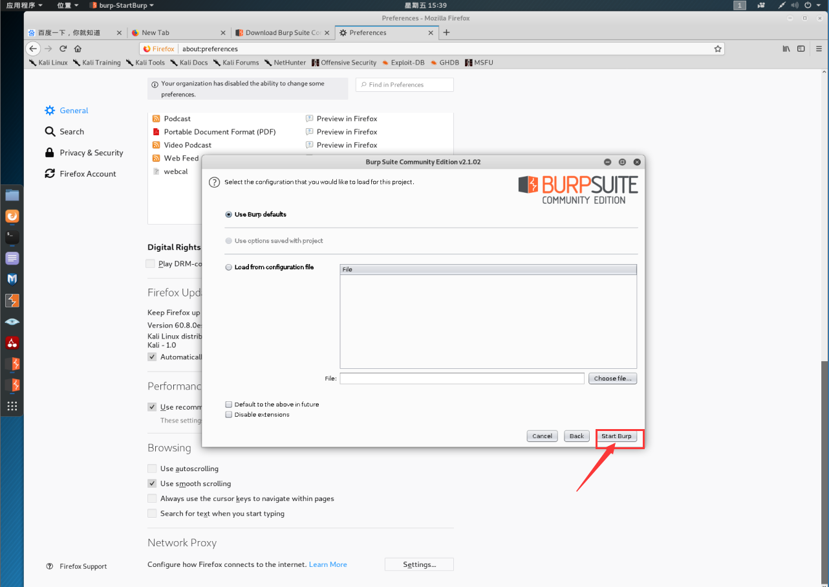Open Firefox Account preferences category
The width and height of the screenshot is (829, 587).
(81, 174)
